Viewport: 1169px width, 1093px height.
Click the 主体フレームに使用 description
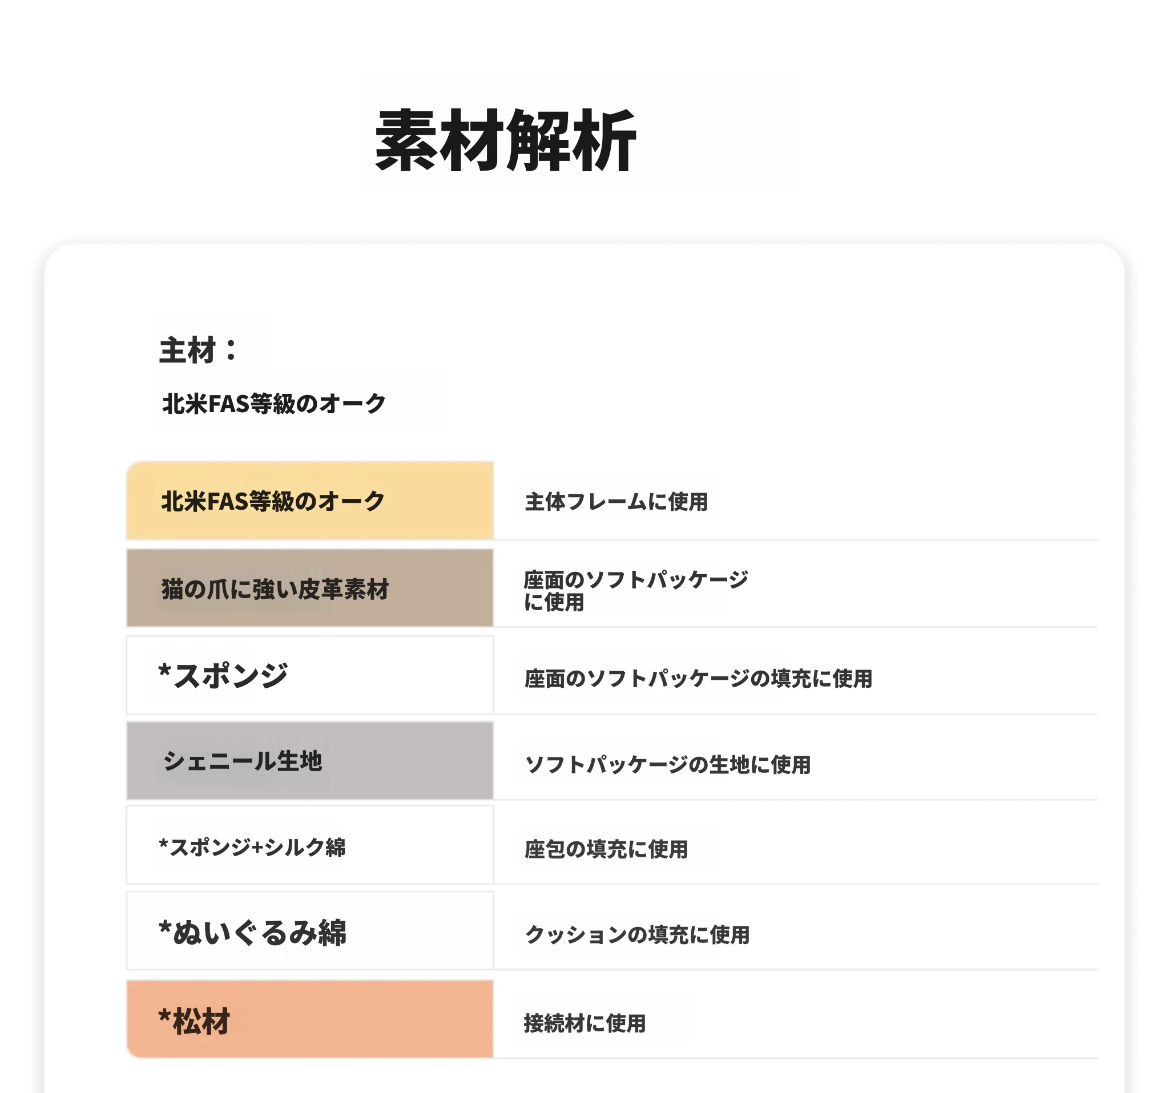coord(616,502)
